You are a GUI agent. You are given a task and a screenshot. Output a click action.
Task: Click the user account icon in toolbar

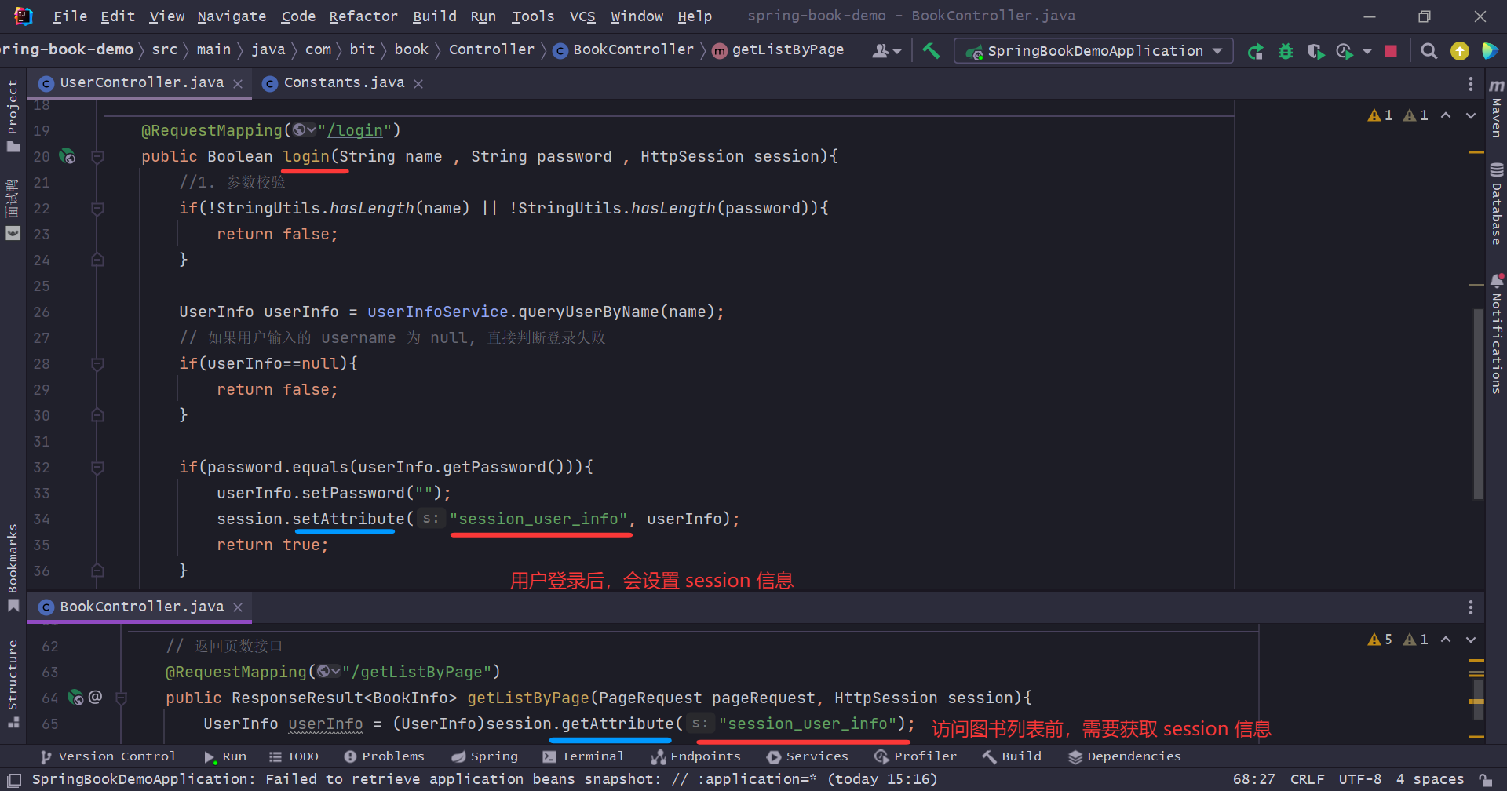887,51
